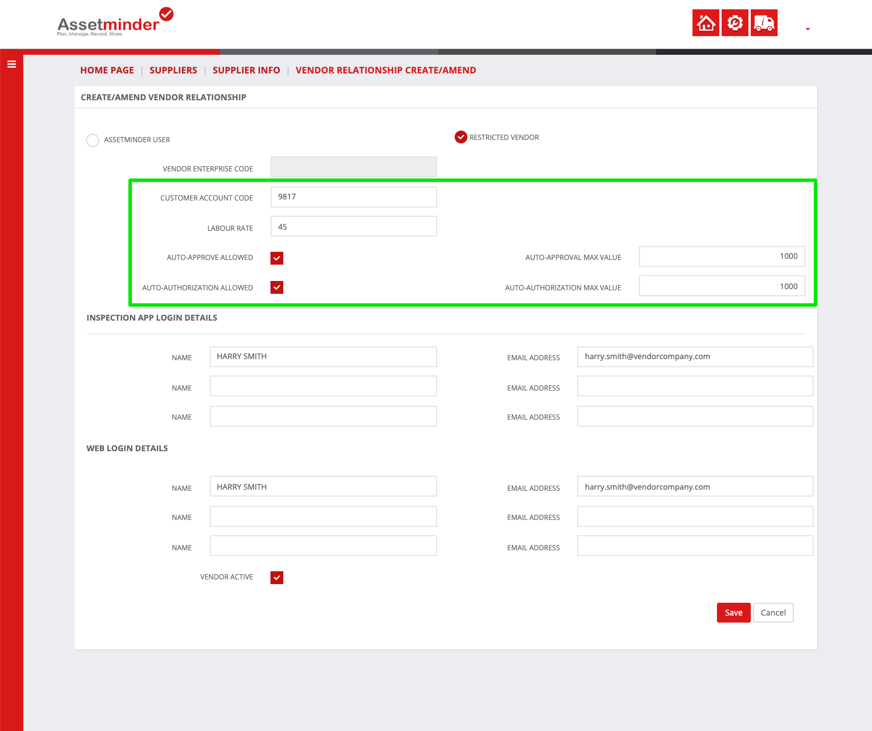
Task: Click Inspection App third Name field
Action: [324, 416]
